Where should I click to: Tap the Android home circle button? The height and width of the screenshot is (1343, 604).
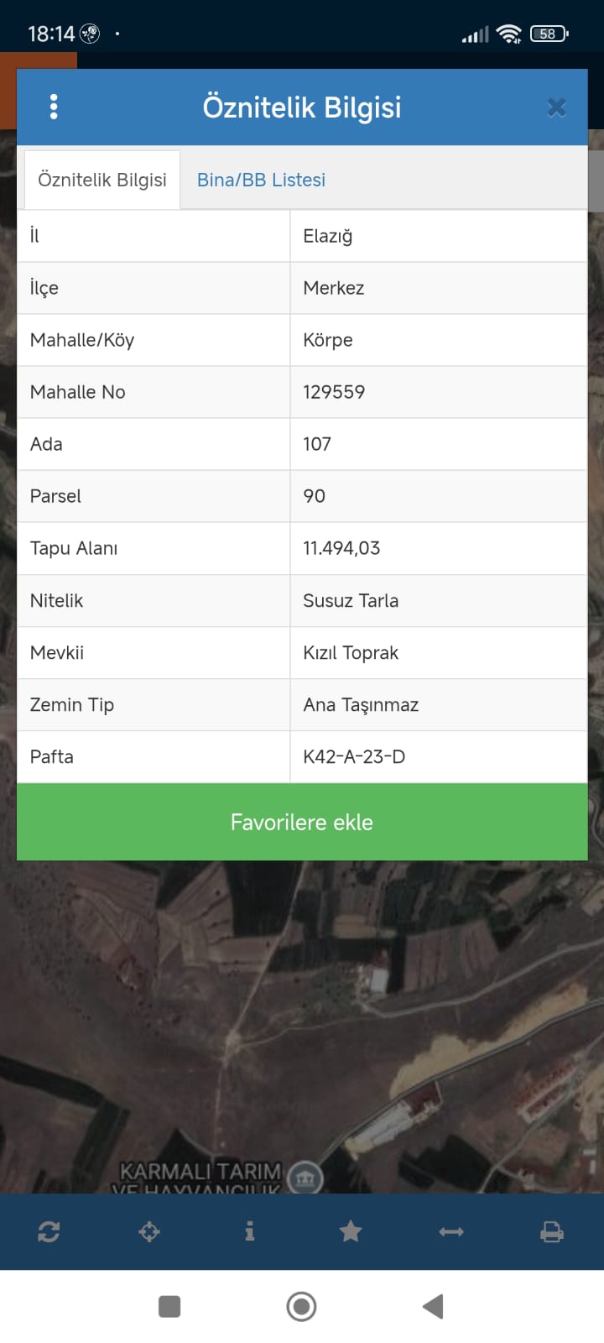coord(301,1306)
